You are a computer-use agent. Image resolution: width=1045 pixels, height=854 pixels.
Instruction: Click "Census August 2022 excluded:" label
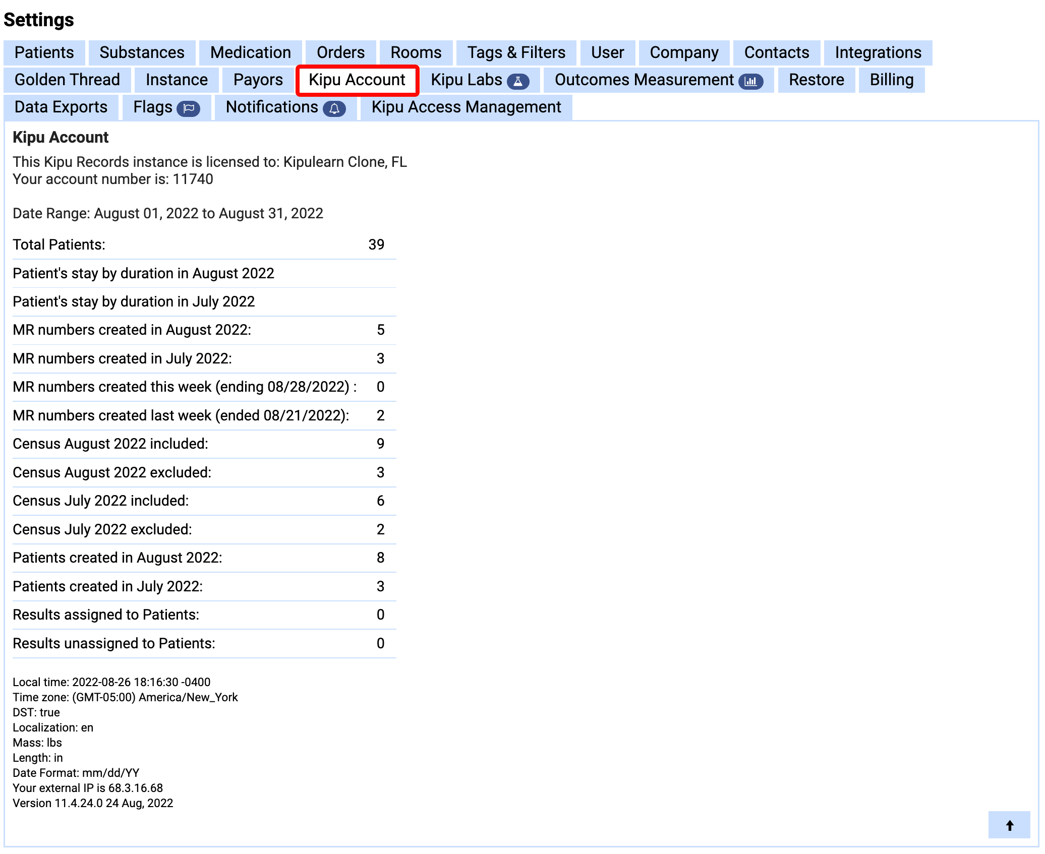pyautogui.click(x=112, y=472)
